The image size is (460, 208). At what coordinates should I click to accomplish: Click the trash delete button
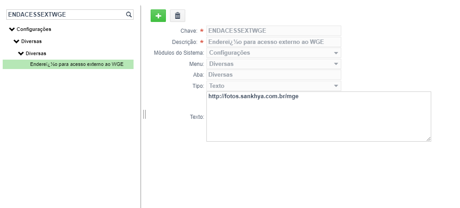178,16
